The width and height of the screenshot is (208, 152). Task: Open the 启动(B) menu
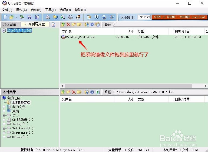[36, 10]
